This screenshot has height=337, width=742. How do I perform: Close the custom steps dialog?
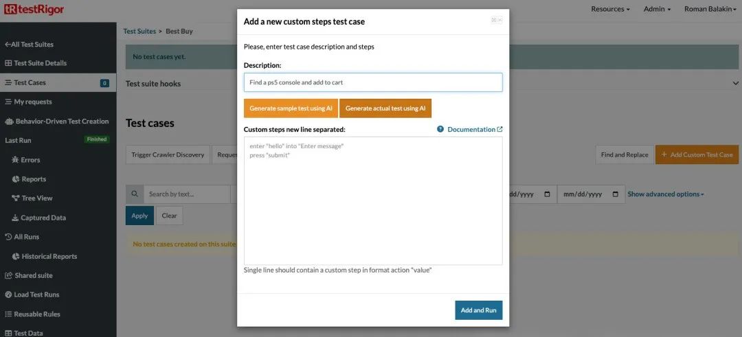tap(497, 20)
